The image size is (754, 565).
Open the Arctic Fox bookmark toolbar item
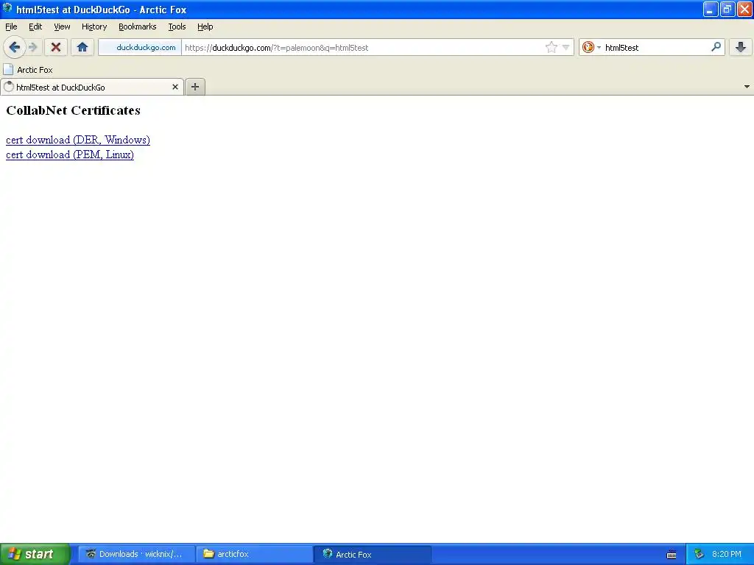[x=28, y=70]
